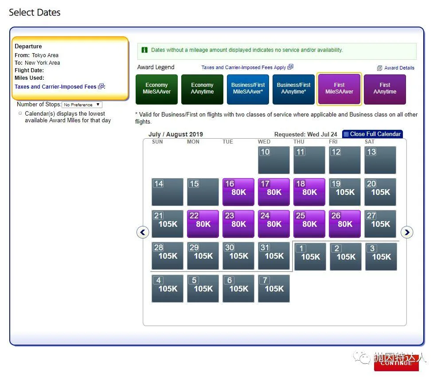Select the Economy MileSAAver award type
Screen dimensions: 441x377
click(x=156, y=89)
